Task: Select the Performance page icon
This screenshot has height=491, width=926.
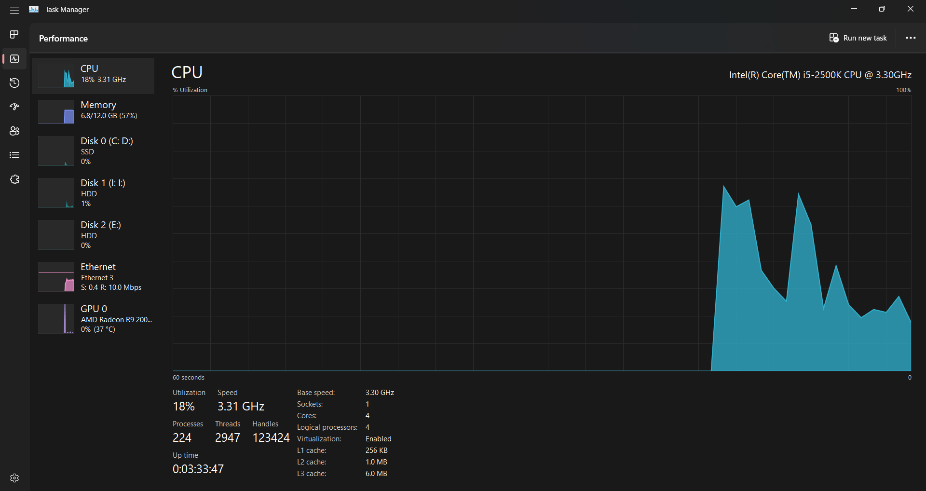Action: click(x=14, y=59)
